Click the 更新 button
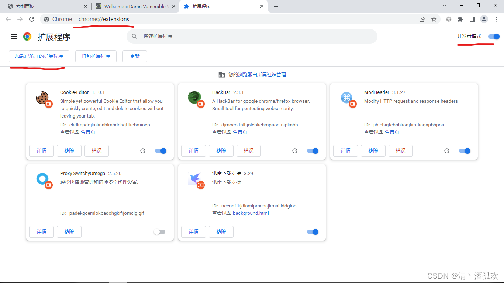504x283 pixels. tap(135, 56)
